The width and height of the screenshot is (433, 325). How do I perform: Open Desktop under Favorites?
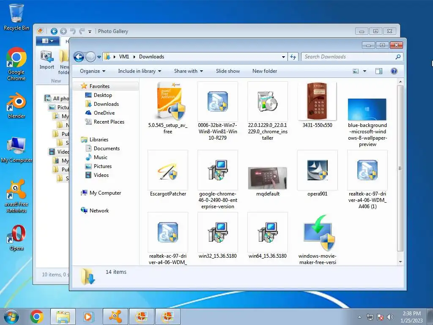pyautogui.click(x=99, y=95)
